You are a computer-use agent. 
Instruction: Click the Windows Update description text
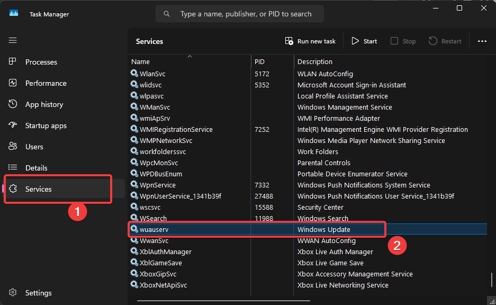click(324, 230)
